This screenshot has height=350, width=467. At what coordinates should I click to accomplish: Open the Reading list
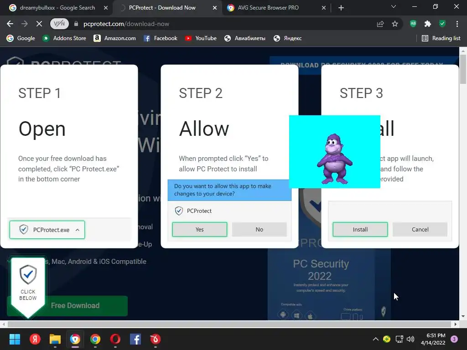pos(441,38)
